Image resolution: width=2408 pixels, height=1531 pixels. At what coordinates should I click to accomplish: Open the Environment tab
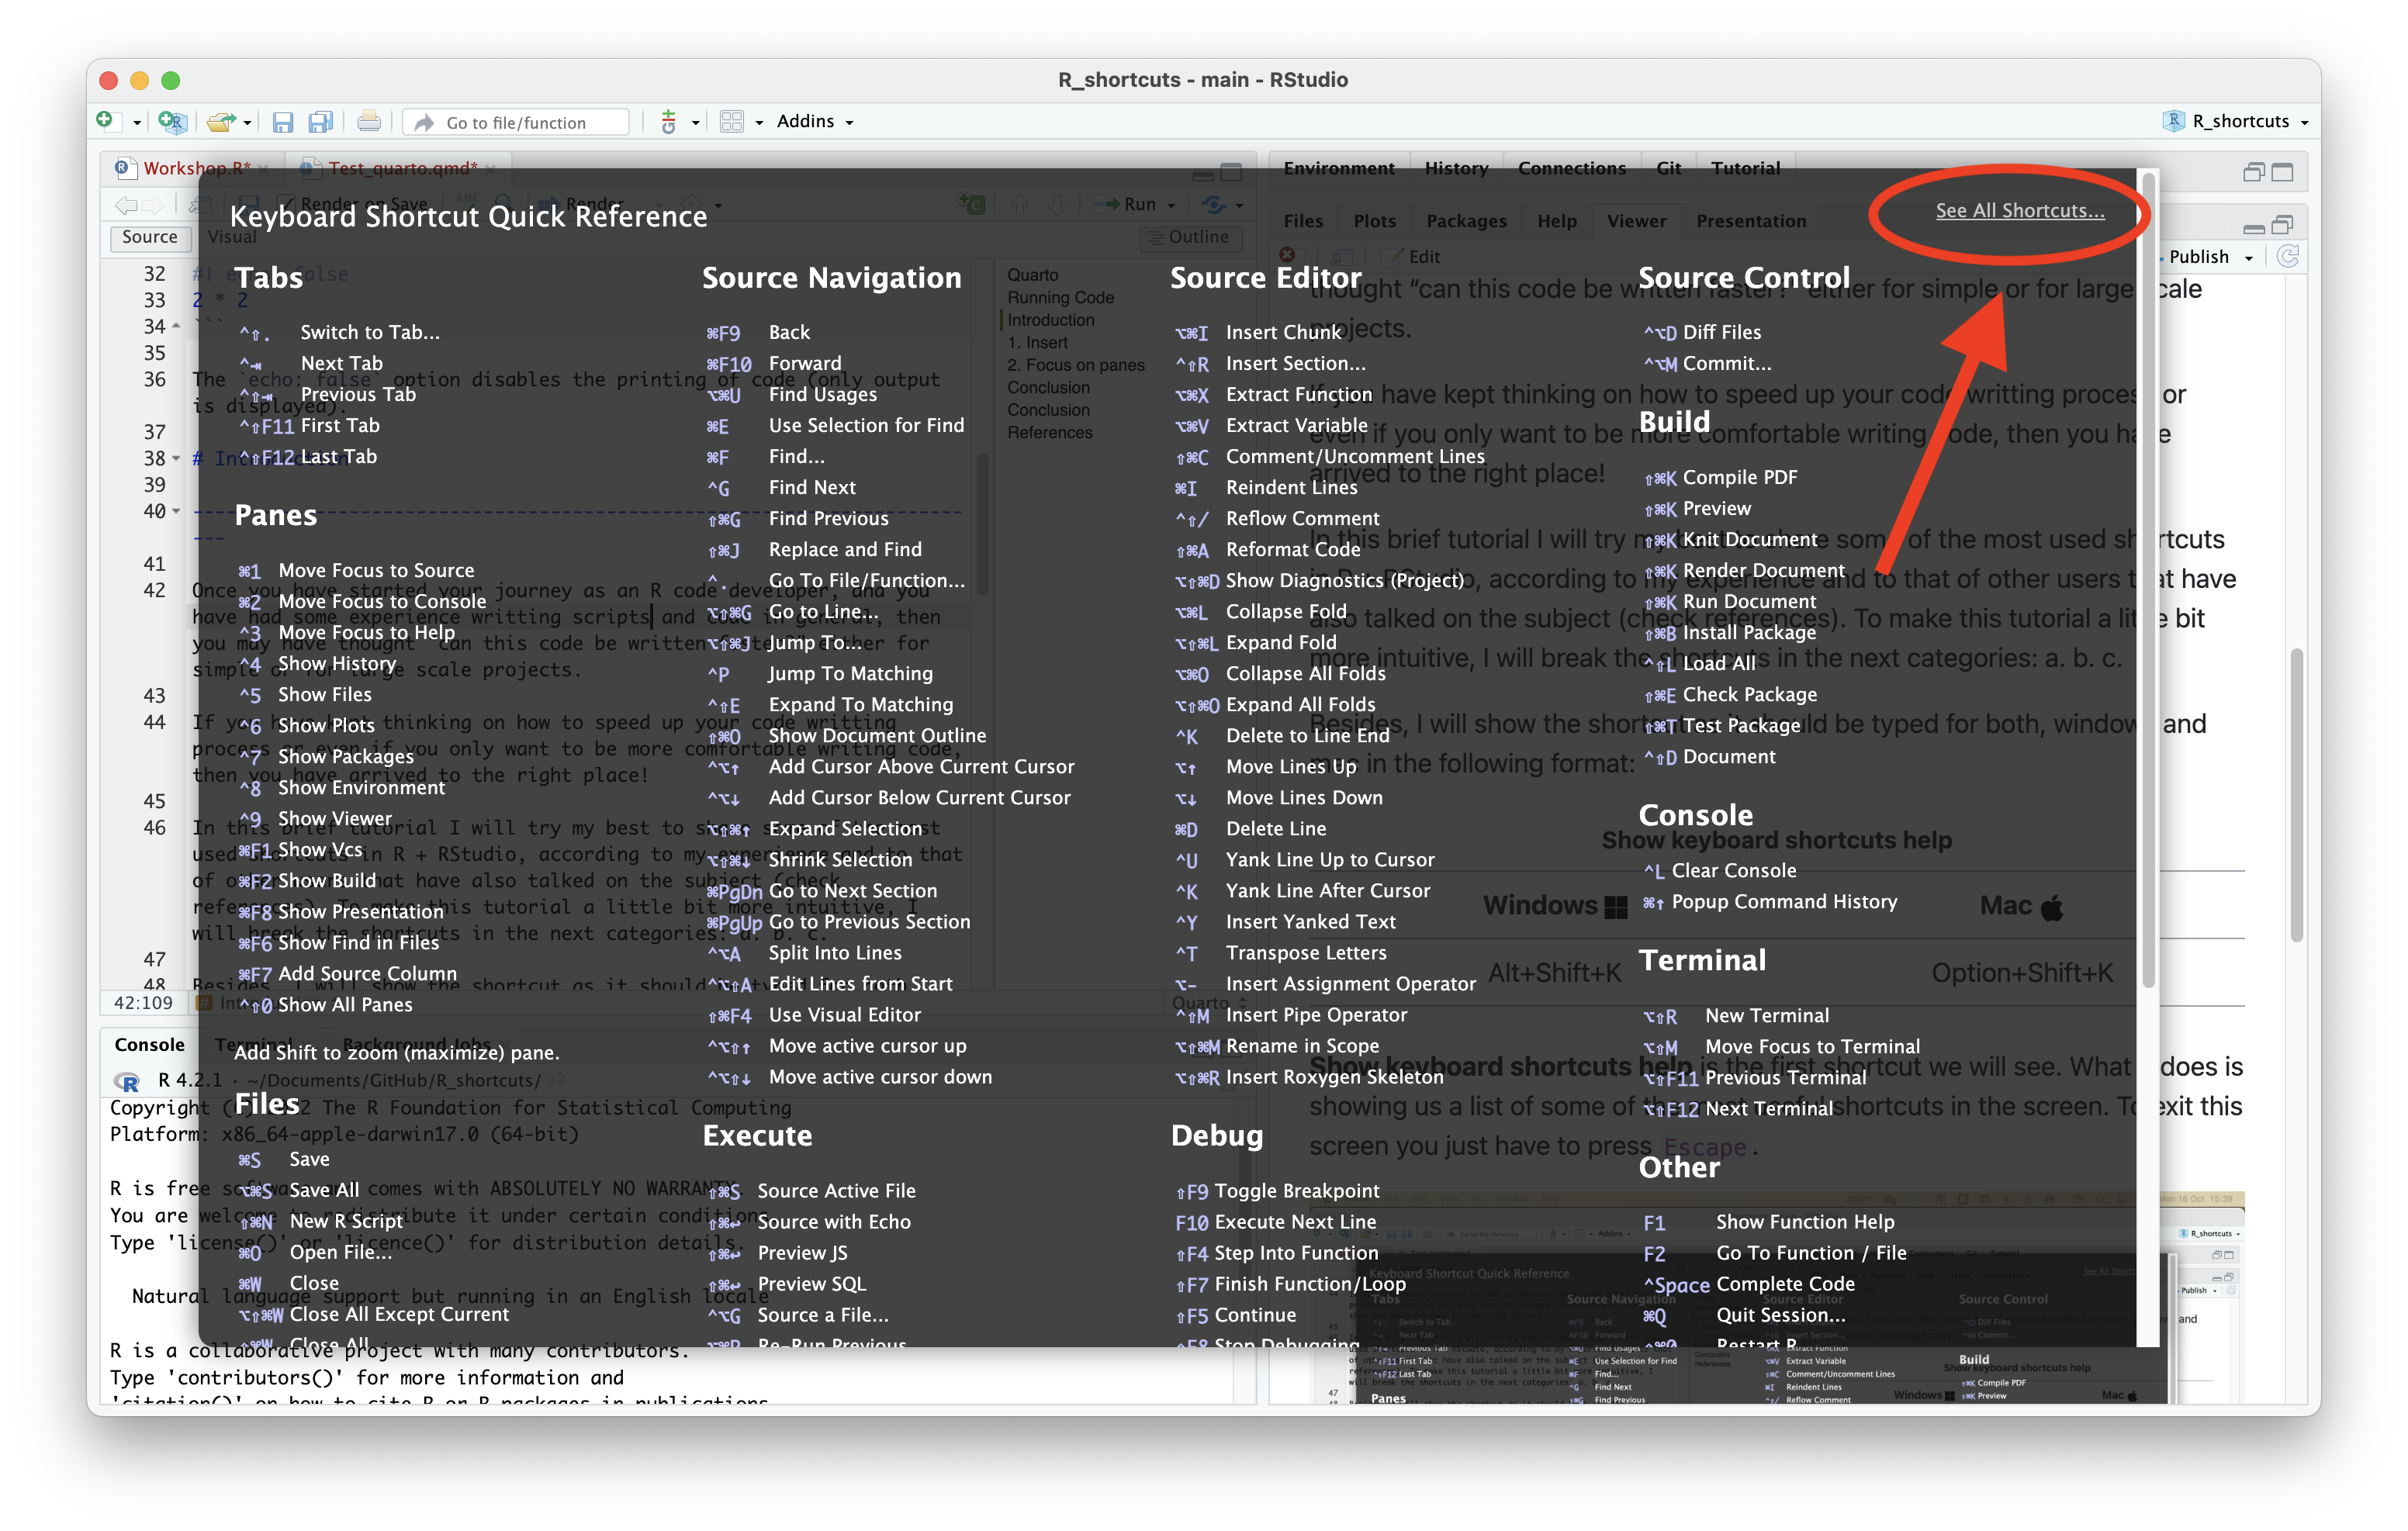pos(1338,168)
